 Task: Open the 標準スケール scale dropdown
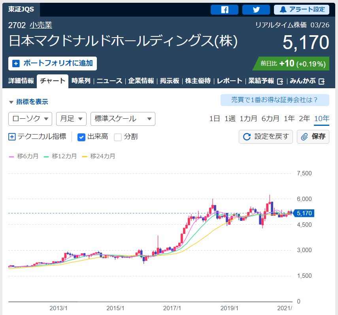[123, 119]
